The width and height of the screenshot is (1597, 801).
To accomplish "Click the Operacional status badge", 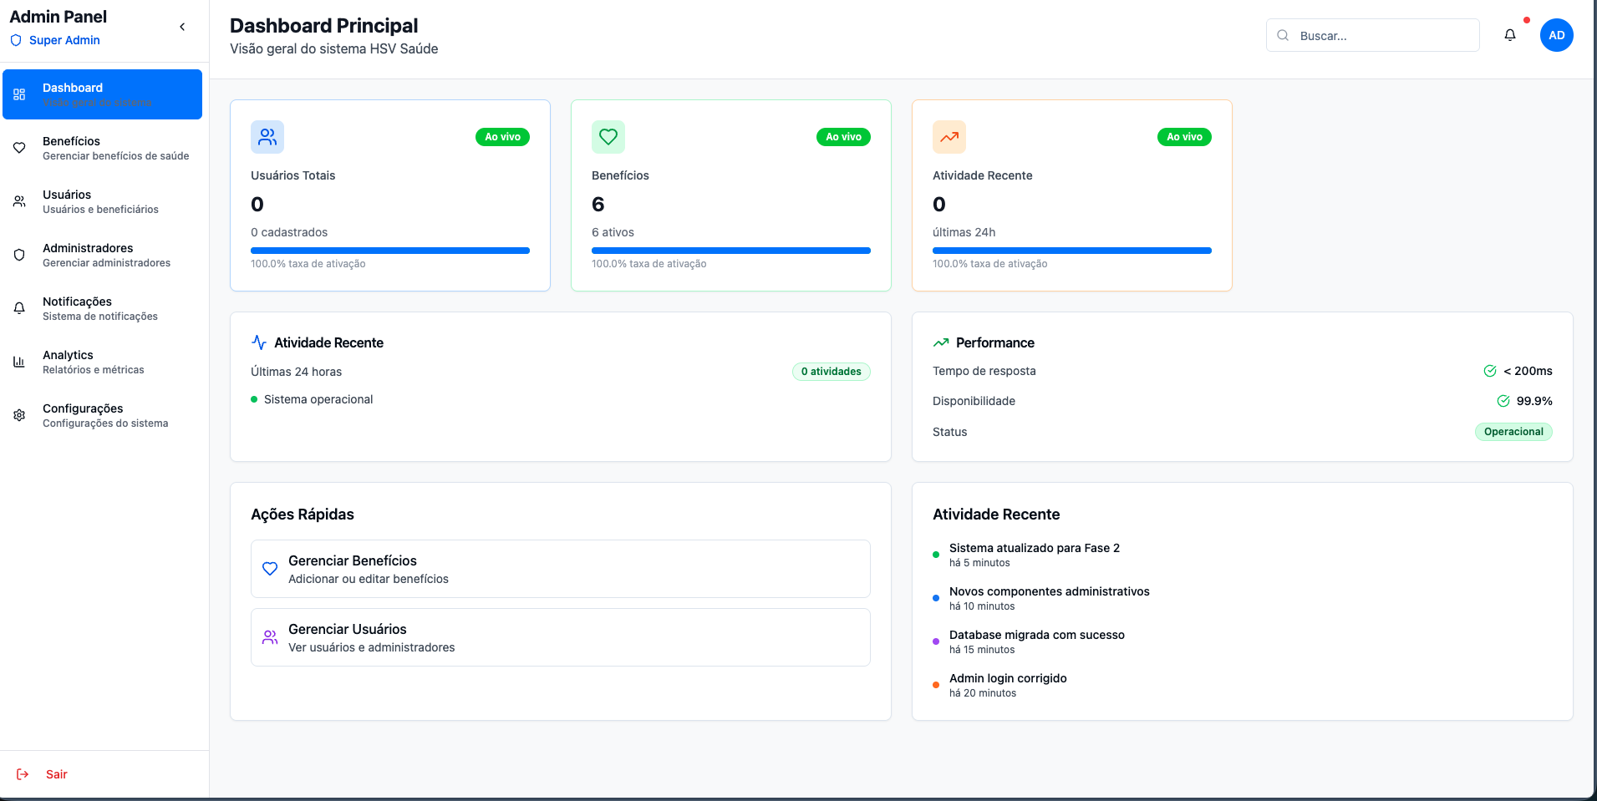I will coord(1513,432).
